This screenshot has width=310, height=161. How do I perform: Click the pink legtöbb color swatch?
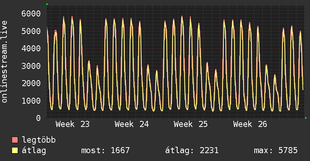(15, 140)
